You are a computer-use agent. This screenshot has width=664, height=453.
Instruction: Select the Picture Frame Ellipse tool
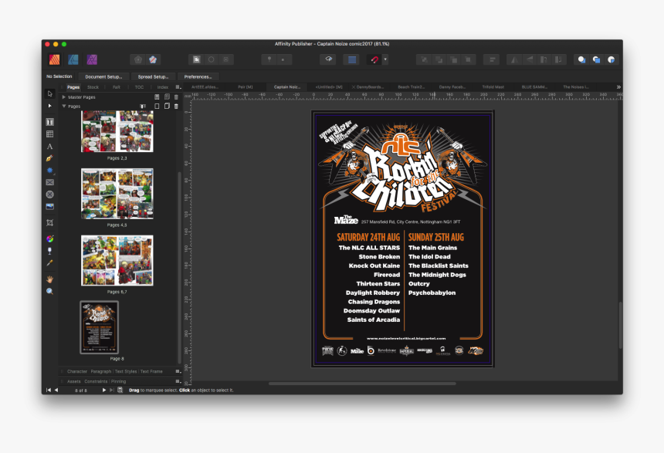pyautogui.click(x=49, y=194)
